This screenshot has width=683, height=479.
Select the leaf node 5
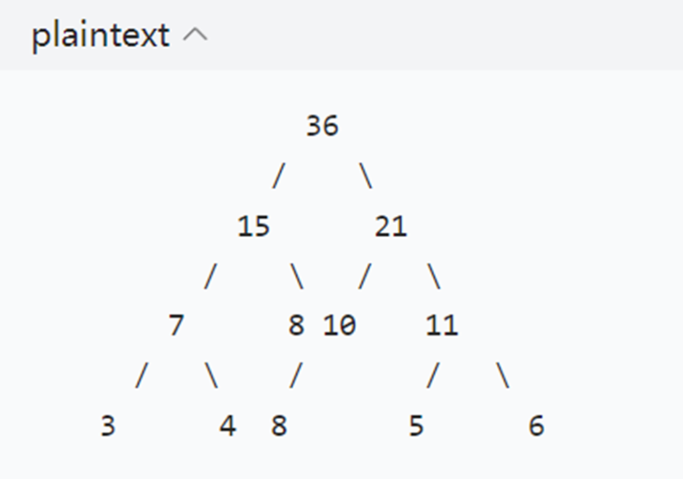(x=416, y=426)
